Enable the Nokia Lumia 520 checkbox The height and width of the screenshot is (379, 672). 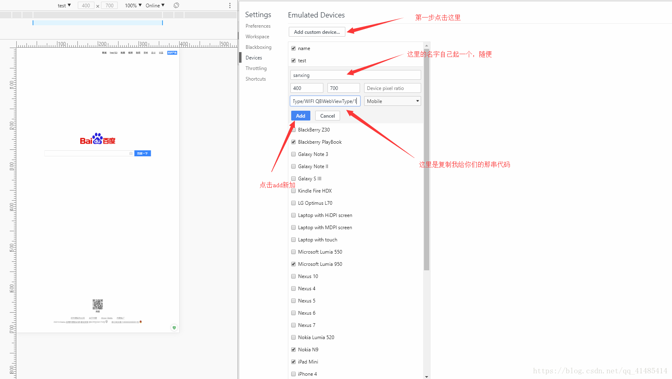pyautogui.click(x=293, y=337)
